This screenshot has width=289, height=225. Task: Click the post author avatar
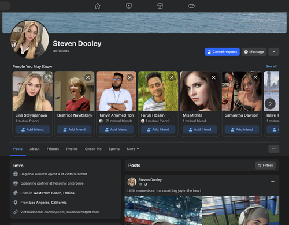tap(132, 182)
